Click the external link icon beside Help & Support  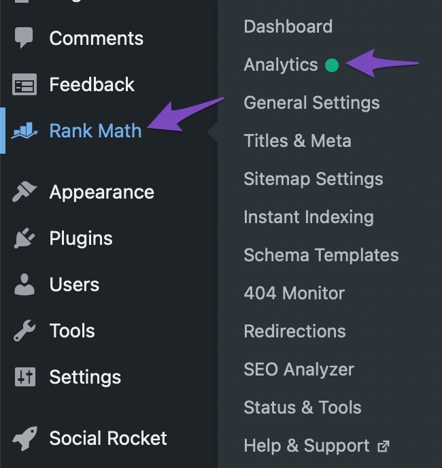[x=384, y=446]
